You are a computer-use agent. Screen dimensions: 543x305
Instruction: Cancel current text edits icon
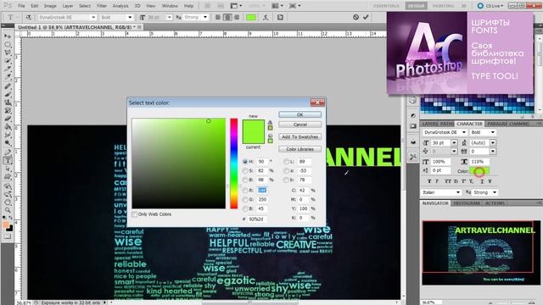355,17
